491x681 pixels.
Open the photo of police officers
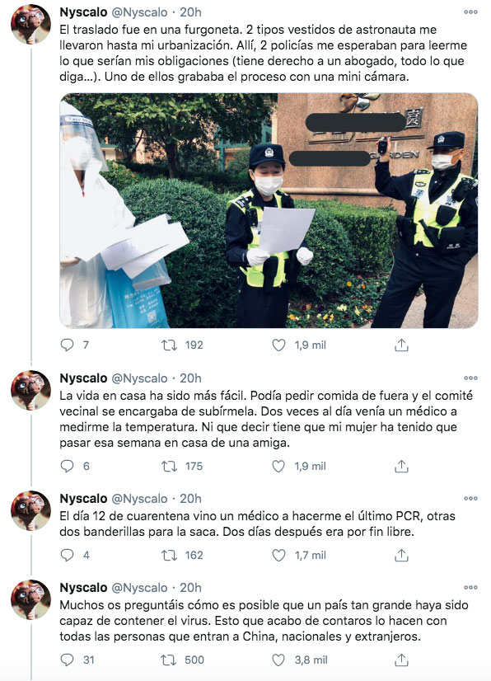[269, 210]
